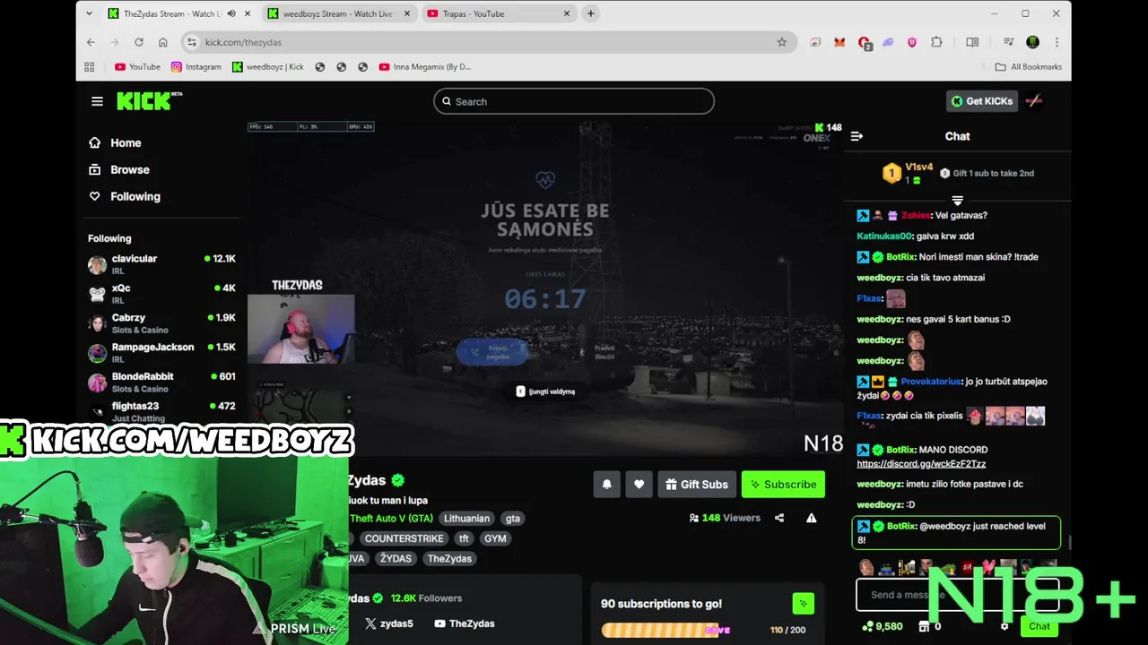
Task: Open clavicular channel in Following list
Action: (x=161, y=264)
